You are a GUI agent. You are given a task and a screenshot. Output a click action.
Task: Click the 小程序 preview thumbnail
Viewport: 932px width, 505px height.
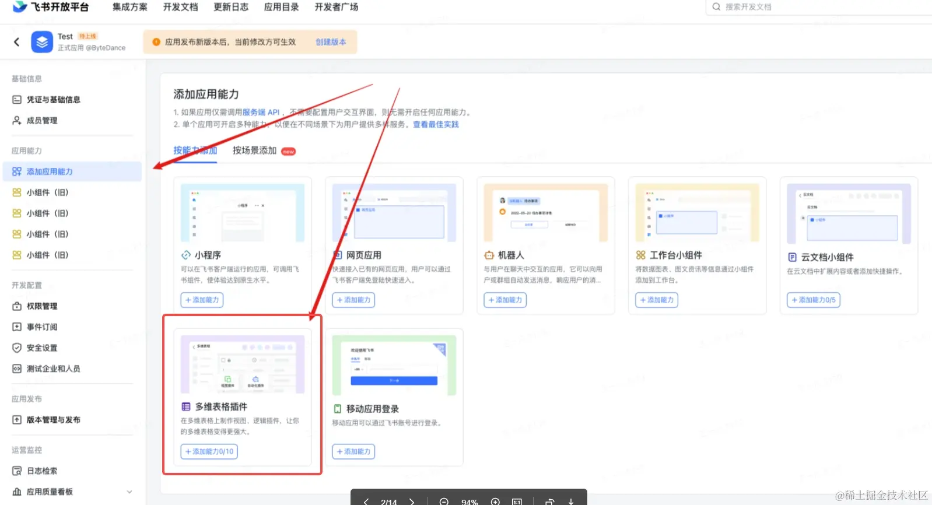point(243,213)
